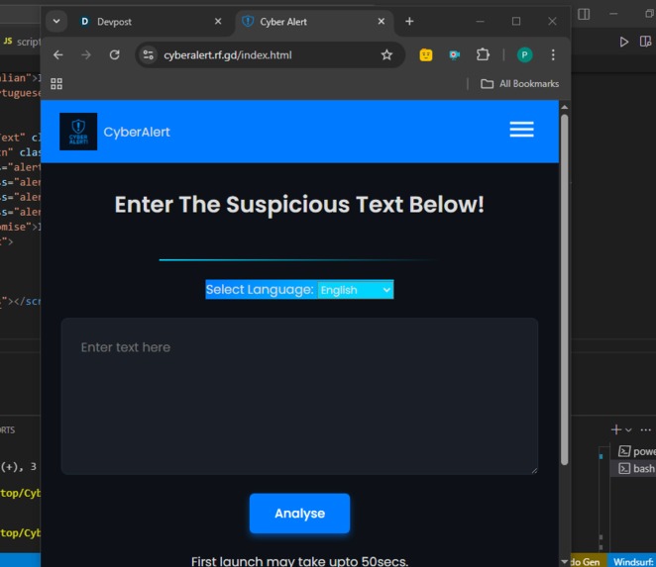Switch to the Devpost tab
Viewport: 656px width, 567px height.
[151, 22]
